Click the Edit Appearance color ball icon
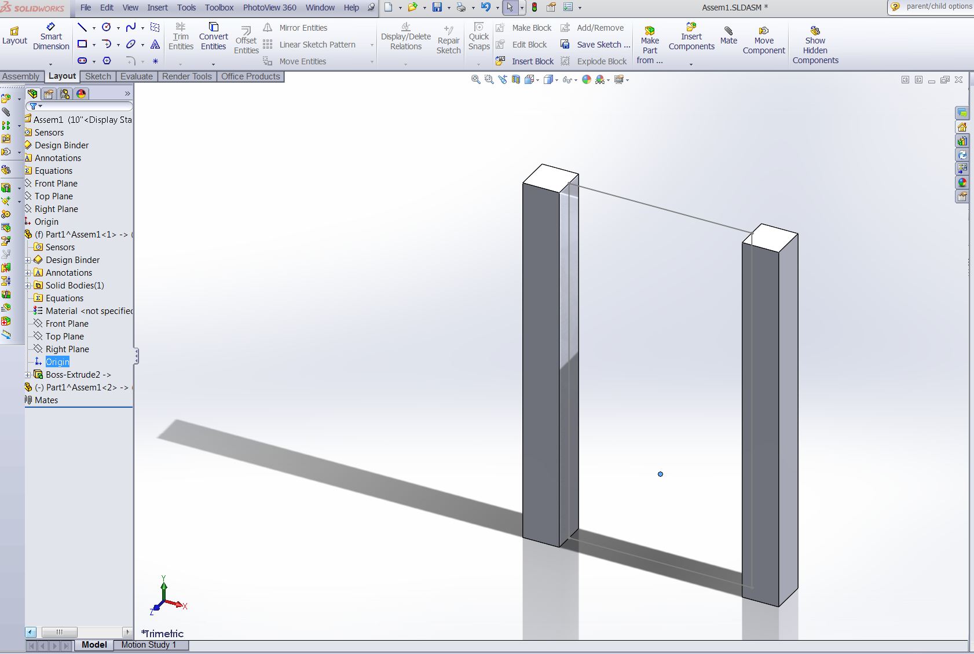 point(587,79)
